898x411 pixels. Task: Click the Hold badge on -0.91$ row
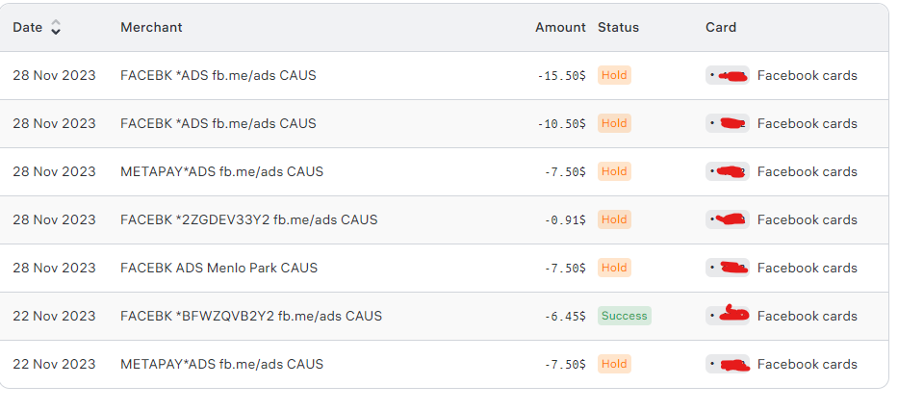coord(614,219)
